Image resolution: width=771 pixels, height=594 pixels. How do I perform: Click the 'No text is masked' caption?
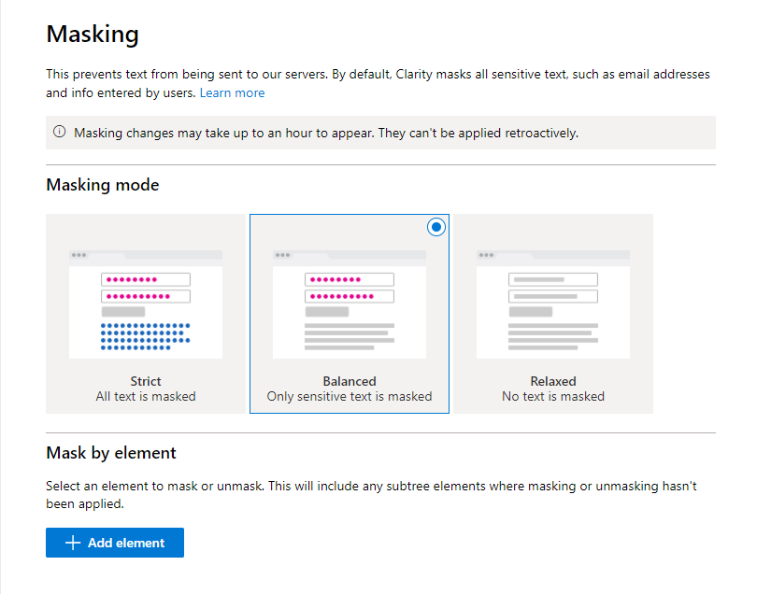tap(552, 396)
